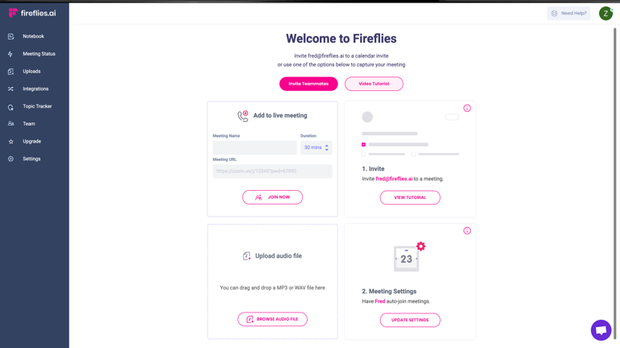Click the Fireflies.ai logo
Image resolution: width=620 pixels, height=348 pixels.
point(32,13)
